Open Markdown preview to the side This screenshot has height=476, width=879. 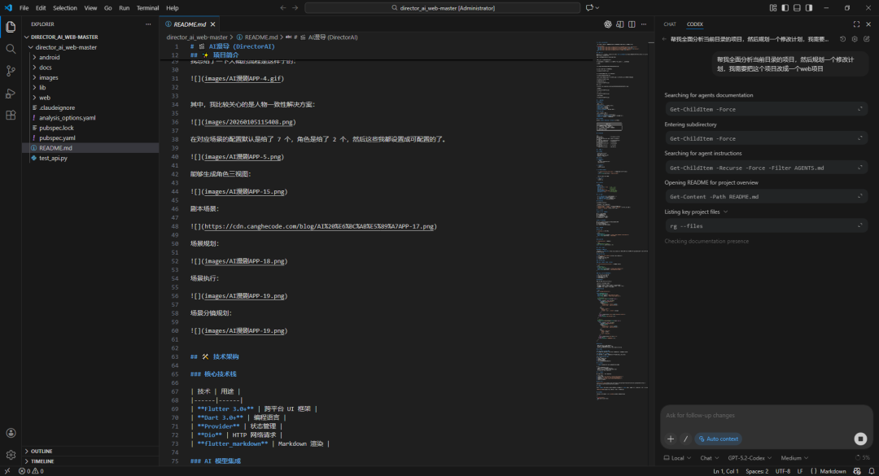(x=620, y=24)
